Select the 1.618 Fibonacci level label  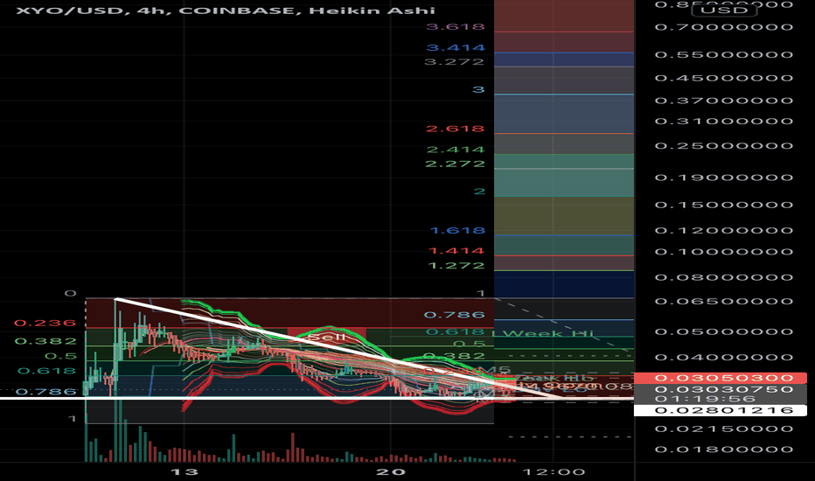pos(458,230)
